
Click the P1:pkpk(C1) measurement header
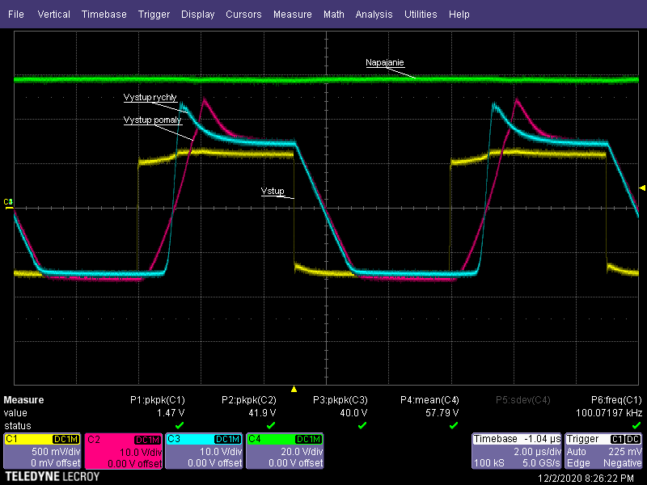[158, 400]
